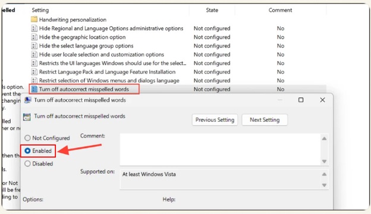Click policy icon for Turn off autocorrect list row

point(34,89)
